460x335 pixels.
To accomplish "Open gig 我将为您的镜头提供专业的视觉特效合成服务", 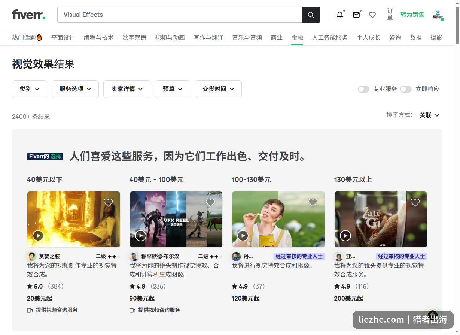I will (379, 270).
